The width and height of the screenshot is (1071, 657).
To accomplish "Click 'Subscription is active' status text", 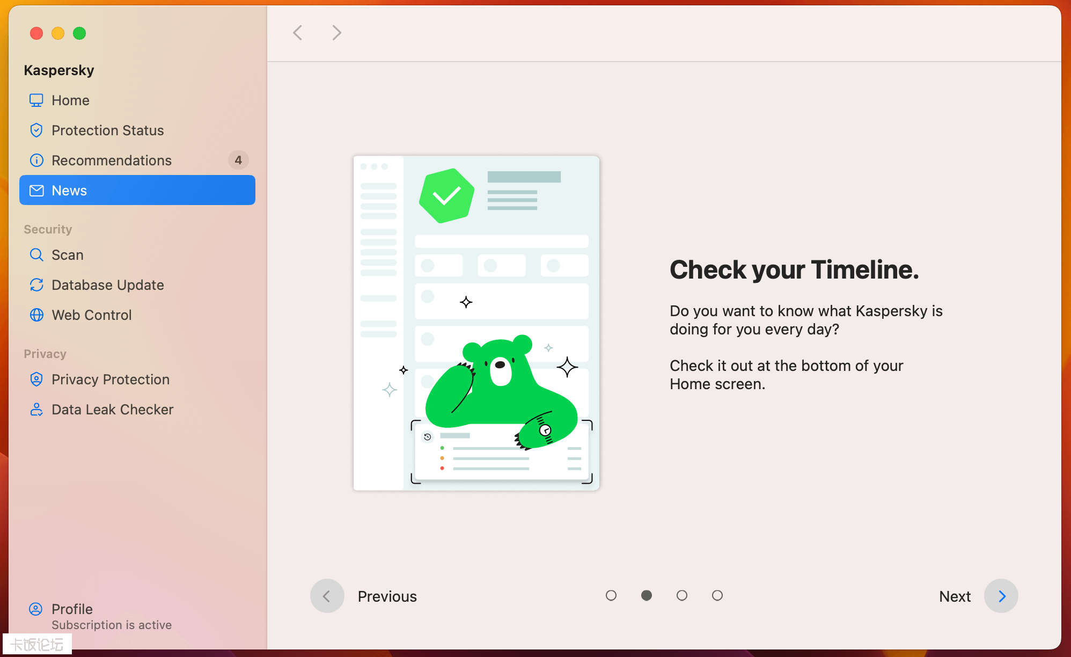I will point(112,625).
